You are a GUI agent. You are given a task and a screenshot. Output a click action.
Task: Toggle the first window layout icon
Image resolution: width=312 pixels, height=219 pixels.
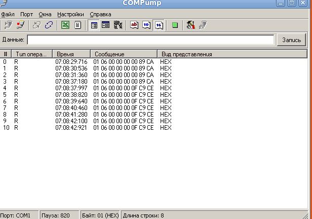tap(94, 25)
